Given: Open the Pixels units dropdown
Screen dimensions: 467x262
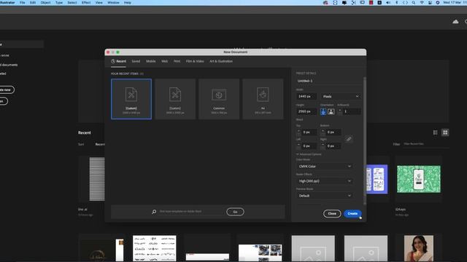Looking at the screenshot, I should (341, 96).
